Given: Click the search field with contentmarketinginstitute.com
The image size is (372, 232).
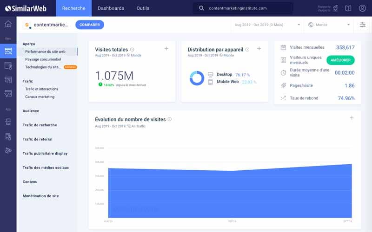Looking at the screenshot, I should (x=242, y=8).
